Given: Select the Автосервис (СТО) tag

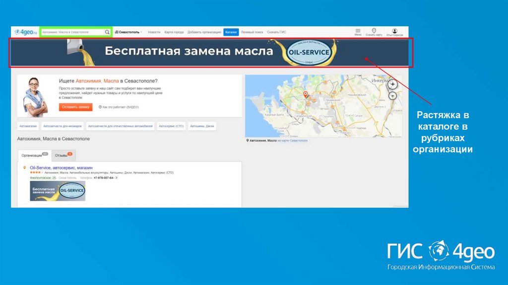Looking at the screenshot, I should [x=171, y=126].
